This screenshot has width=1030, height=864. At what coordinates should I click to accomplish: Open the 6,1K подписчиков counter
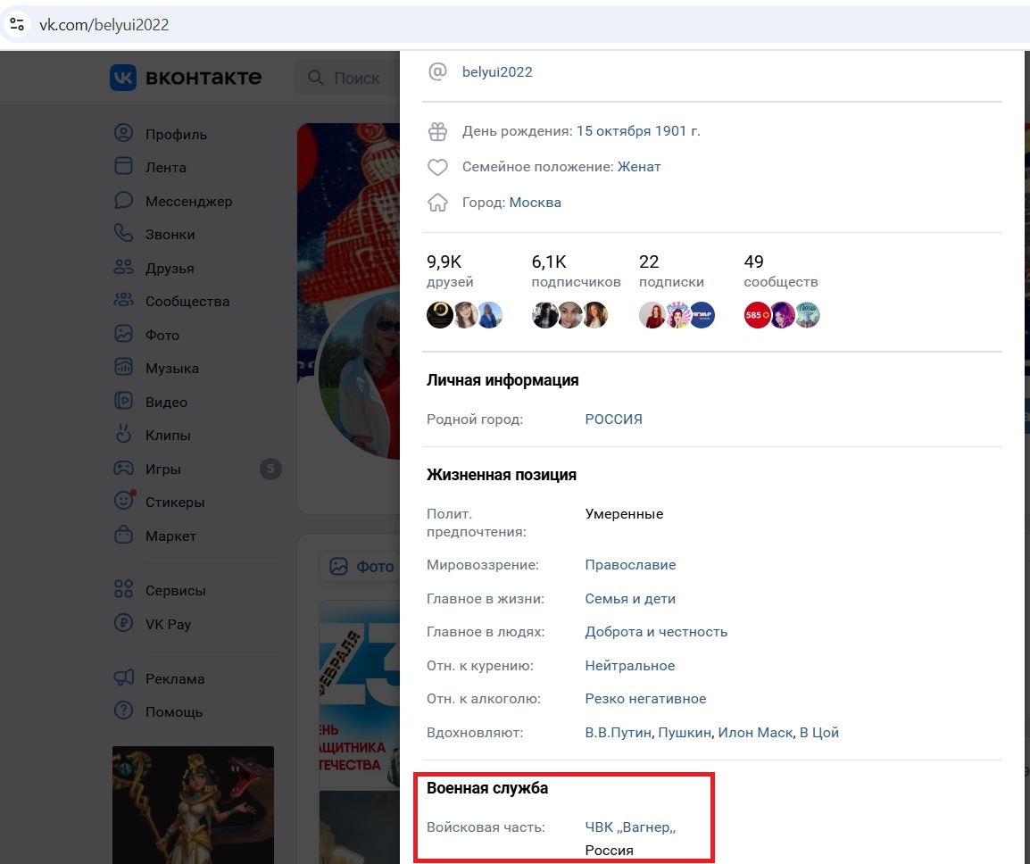pyautogui.click(x=576, y=271)
